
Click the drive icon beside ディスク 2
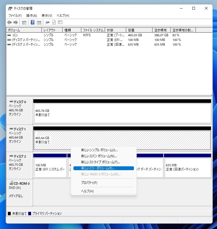(x=11, y=156)
